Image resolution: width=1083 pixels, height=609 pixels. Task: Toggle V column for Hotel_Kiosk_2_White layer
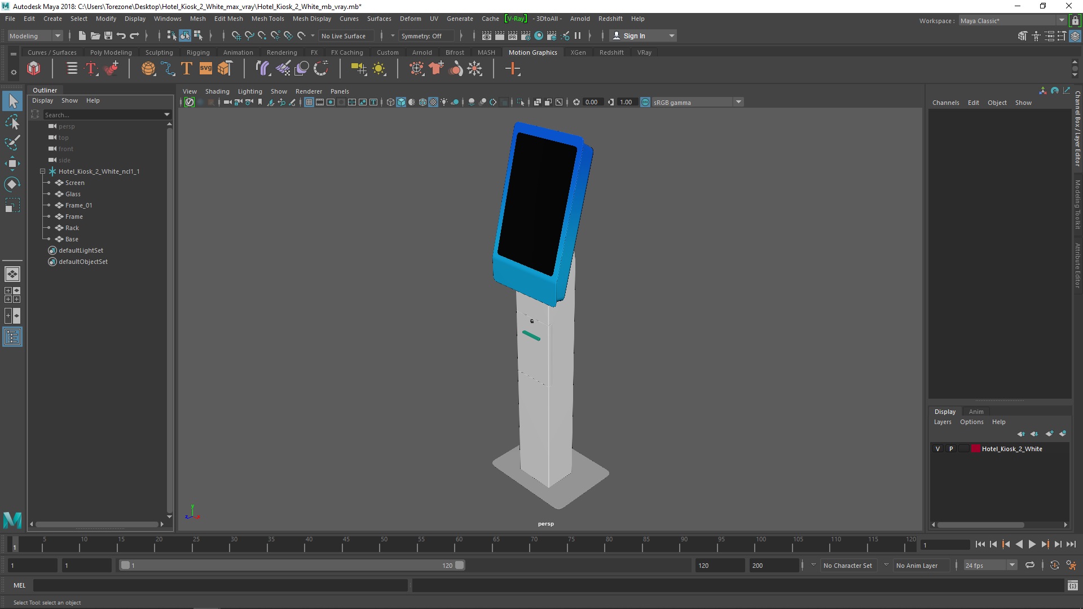(x=938, y=448)
